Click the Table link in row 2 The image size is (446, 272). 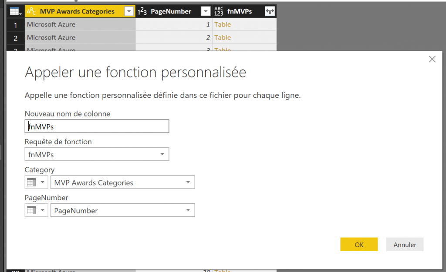223,37
